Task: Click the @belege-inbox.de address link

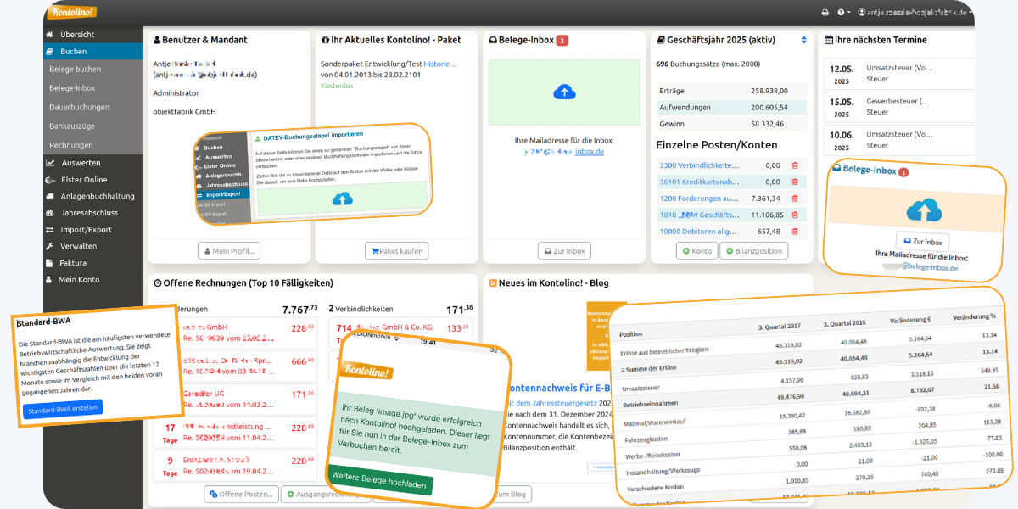Action: (928, 267)
